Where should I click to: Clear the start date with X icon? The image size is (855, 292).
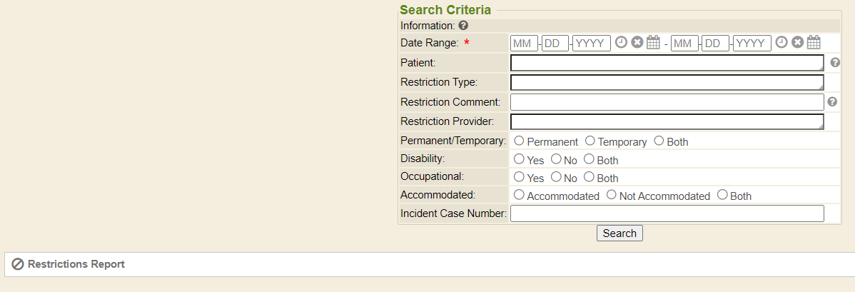click(x=637, y=43)
